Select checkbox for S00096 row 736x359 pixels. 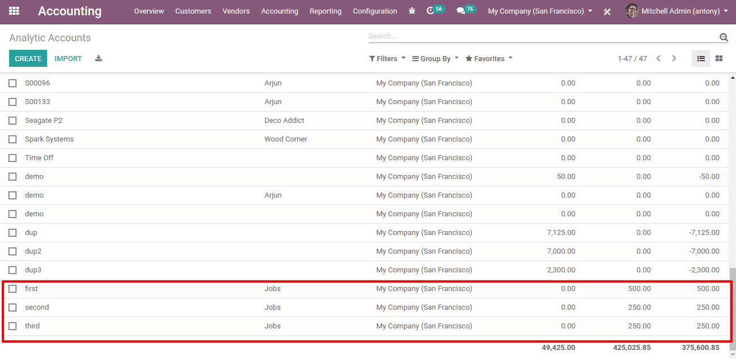point(12,83)
